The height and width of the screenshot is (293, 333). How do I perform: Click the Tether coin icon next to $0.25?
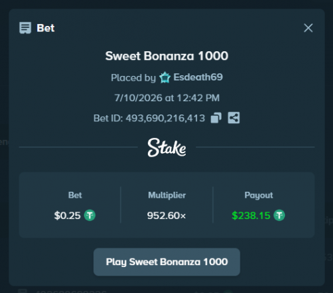[90, 215]
